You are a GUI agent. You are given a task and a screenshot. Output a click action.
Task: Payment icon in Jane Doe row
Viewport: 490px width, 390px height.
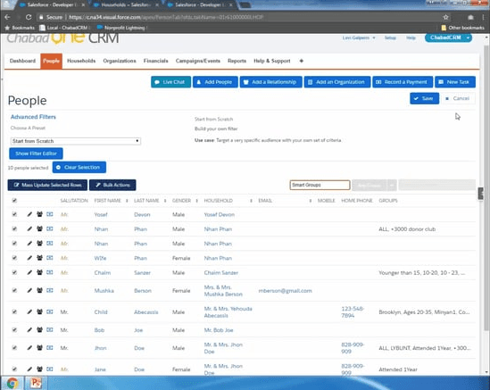[x=50, y=369]
